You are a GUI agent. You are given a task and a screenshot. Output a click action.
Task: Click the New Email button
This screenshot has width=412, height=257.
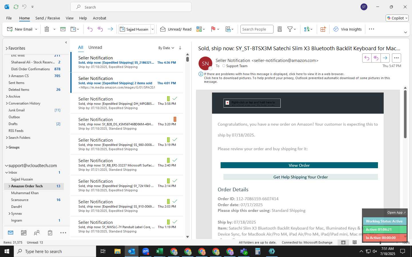click(19, 29)
